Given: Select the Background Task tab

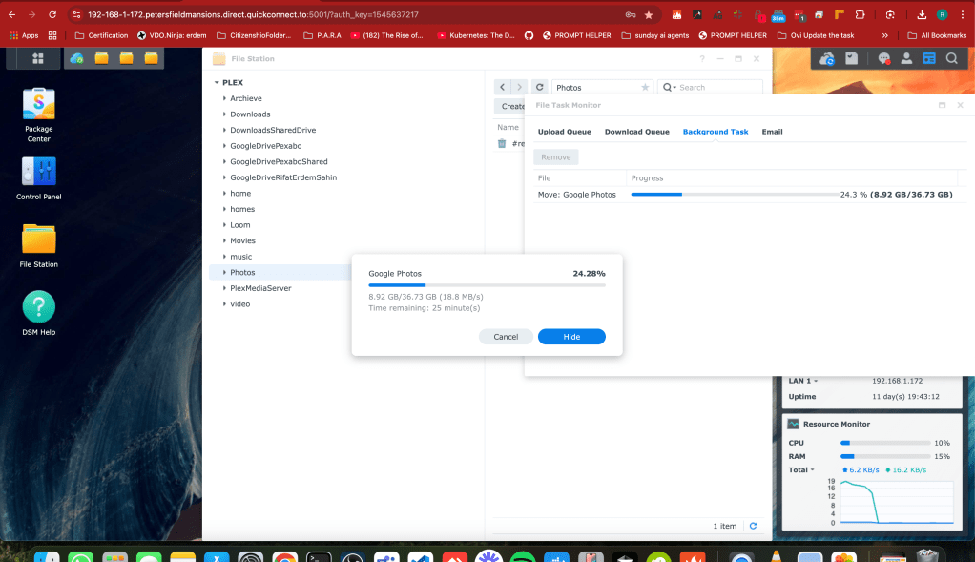Looking at the screenshot, I should [x=716, y=132].
